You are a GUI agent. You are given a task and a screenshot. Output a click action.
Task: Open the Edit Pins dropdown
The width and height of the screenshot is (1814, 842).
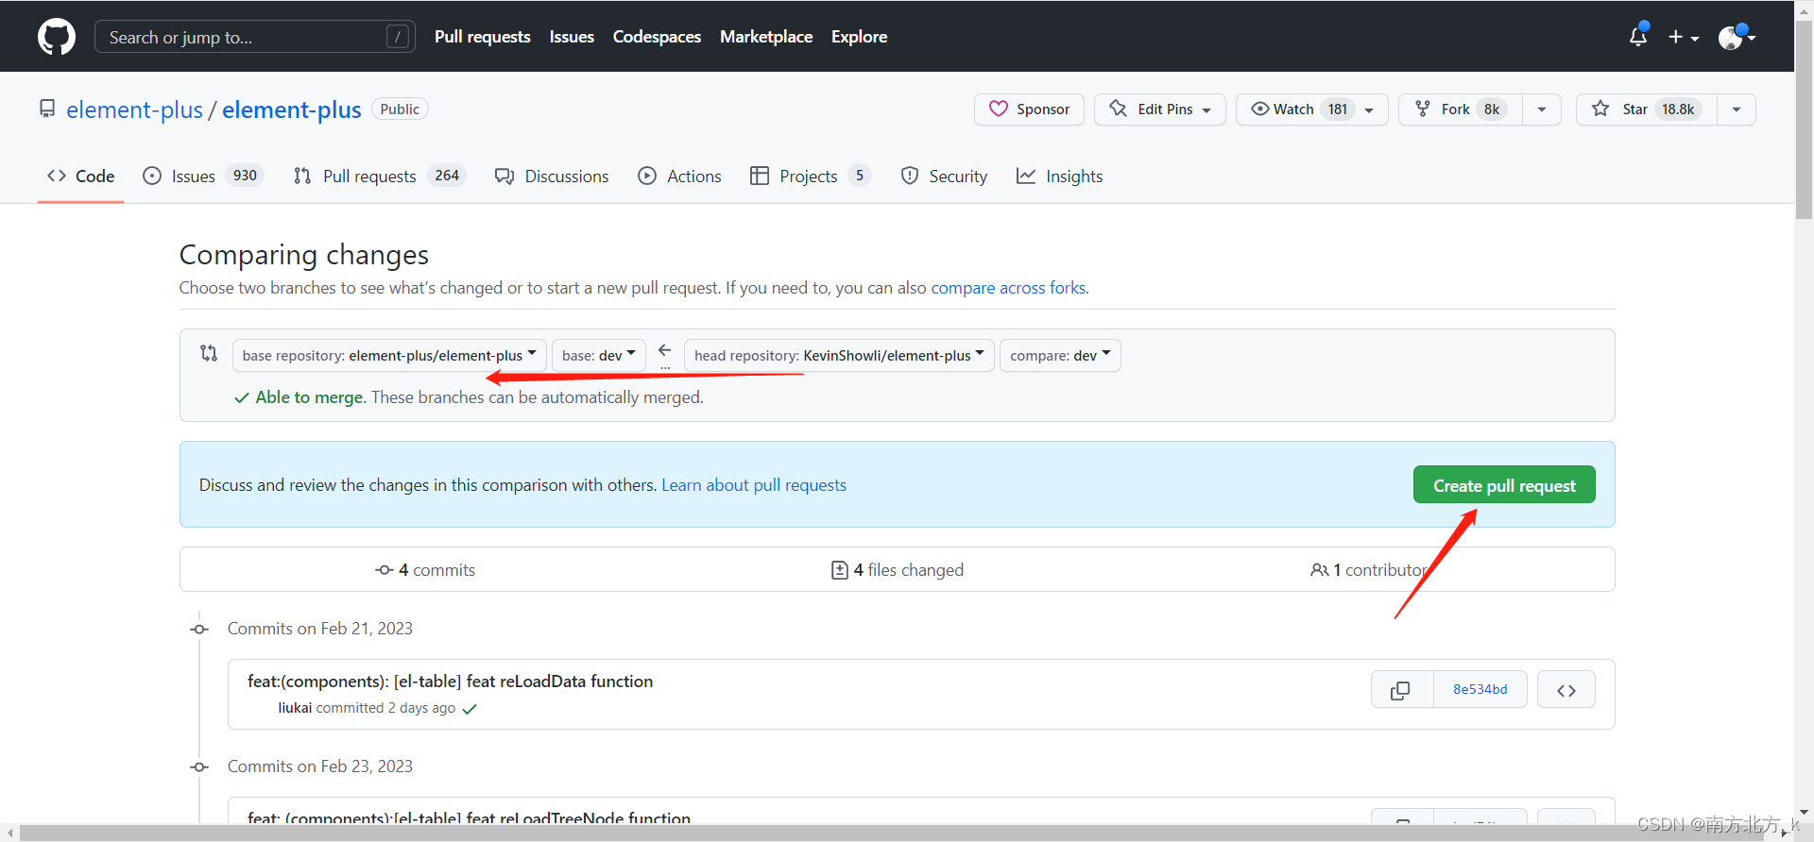click(x=1159, y=109)
